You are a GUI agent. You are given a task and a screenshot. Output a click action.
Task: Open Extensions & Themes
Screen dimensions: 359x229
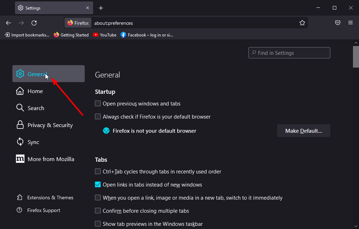click(x=50, y=197)
